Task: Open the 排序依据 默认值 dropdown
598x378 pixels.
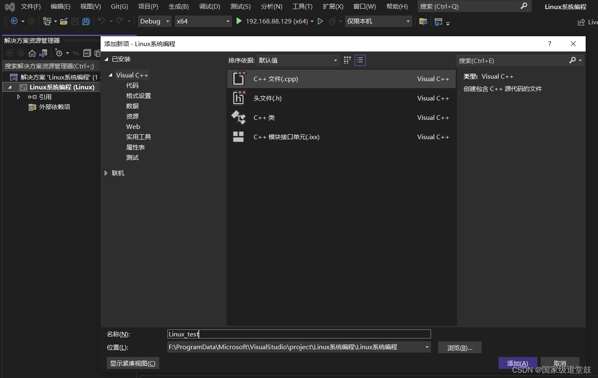Action: pyautogui.click(x=298, y=60)
